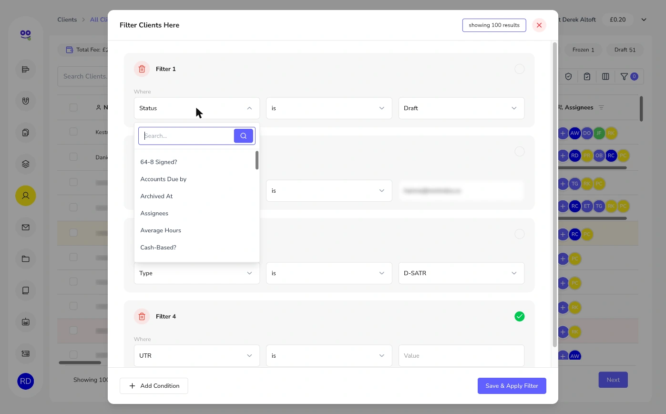Open the D-SATR value dropdown

point(461,273)
